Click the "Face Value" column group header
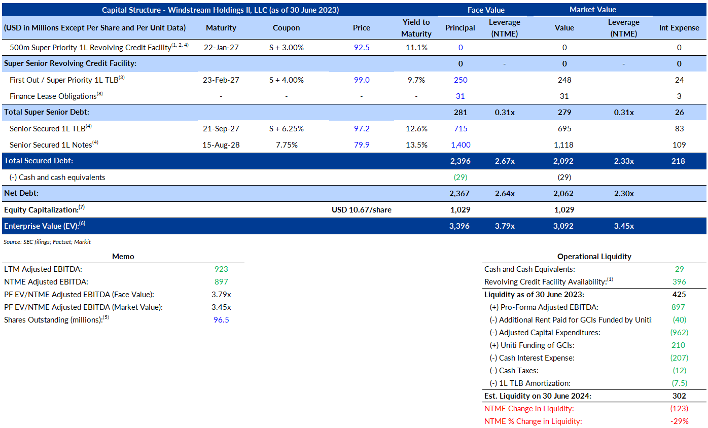This screenshot has width=708, height=428. (486, 10)
